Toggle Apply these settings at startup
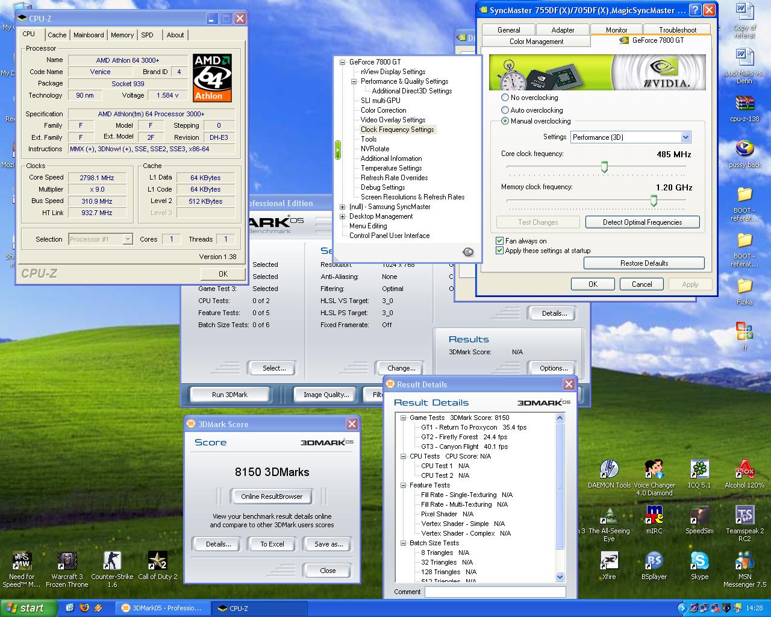The image size is (771, 617). click(499, 251)
